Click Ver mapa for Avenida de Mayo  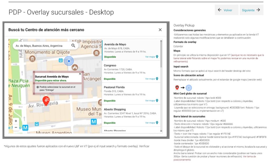[152, 57]
